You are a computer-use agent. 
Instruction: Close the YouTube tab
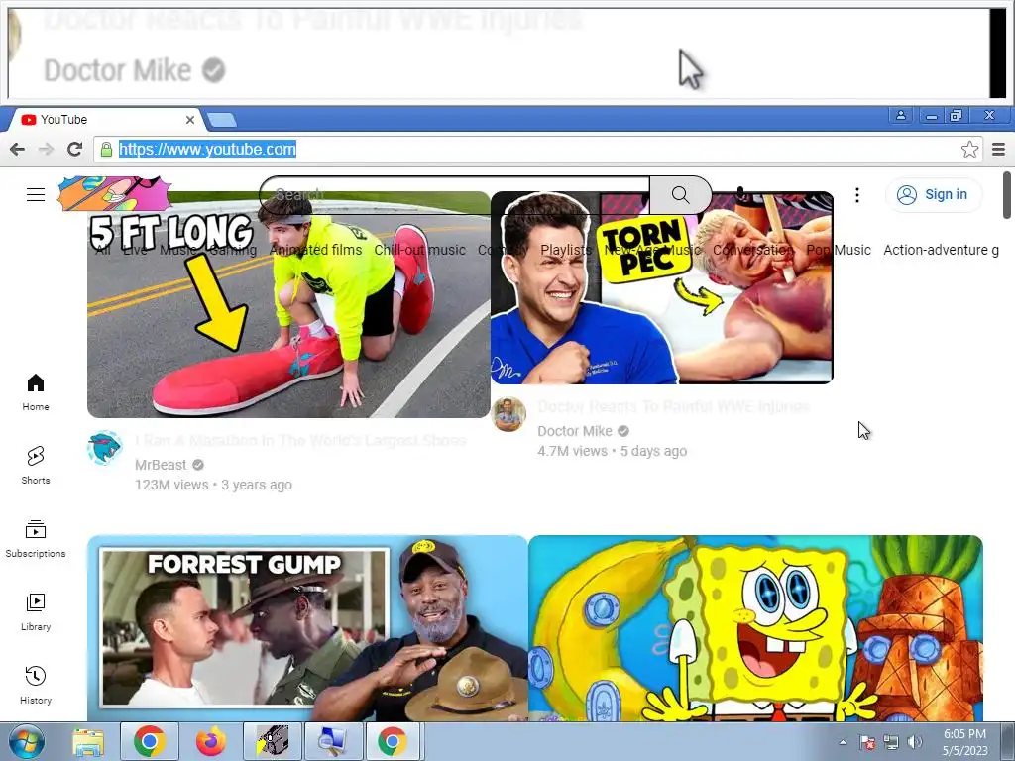pos(189,120)
